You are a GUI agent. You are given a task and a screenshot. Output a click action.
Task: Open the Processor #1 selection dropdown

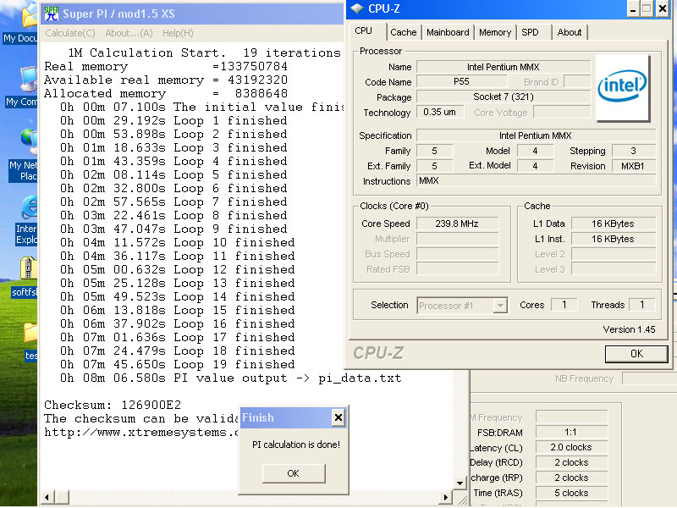[500, 306]
